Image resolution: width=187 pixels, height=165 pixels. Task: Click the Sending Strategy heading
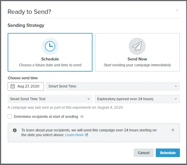coord(26,25)
